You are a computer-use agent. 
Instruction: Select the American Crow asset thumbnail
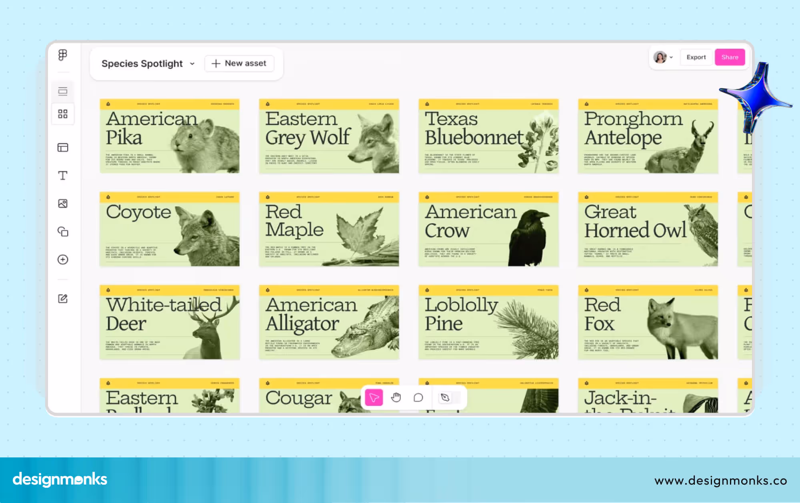point(488,229)
